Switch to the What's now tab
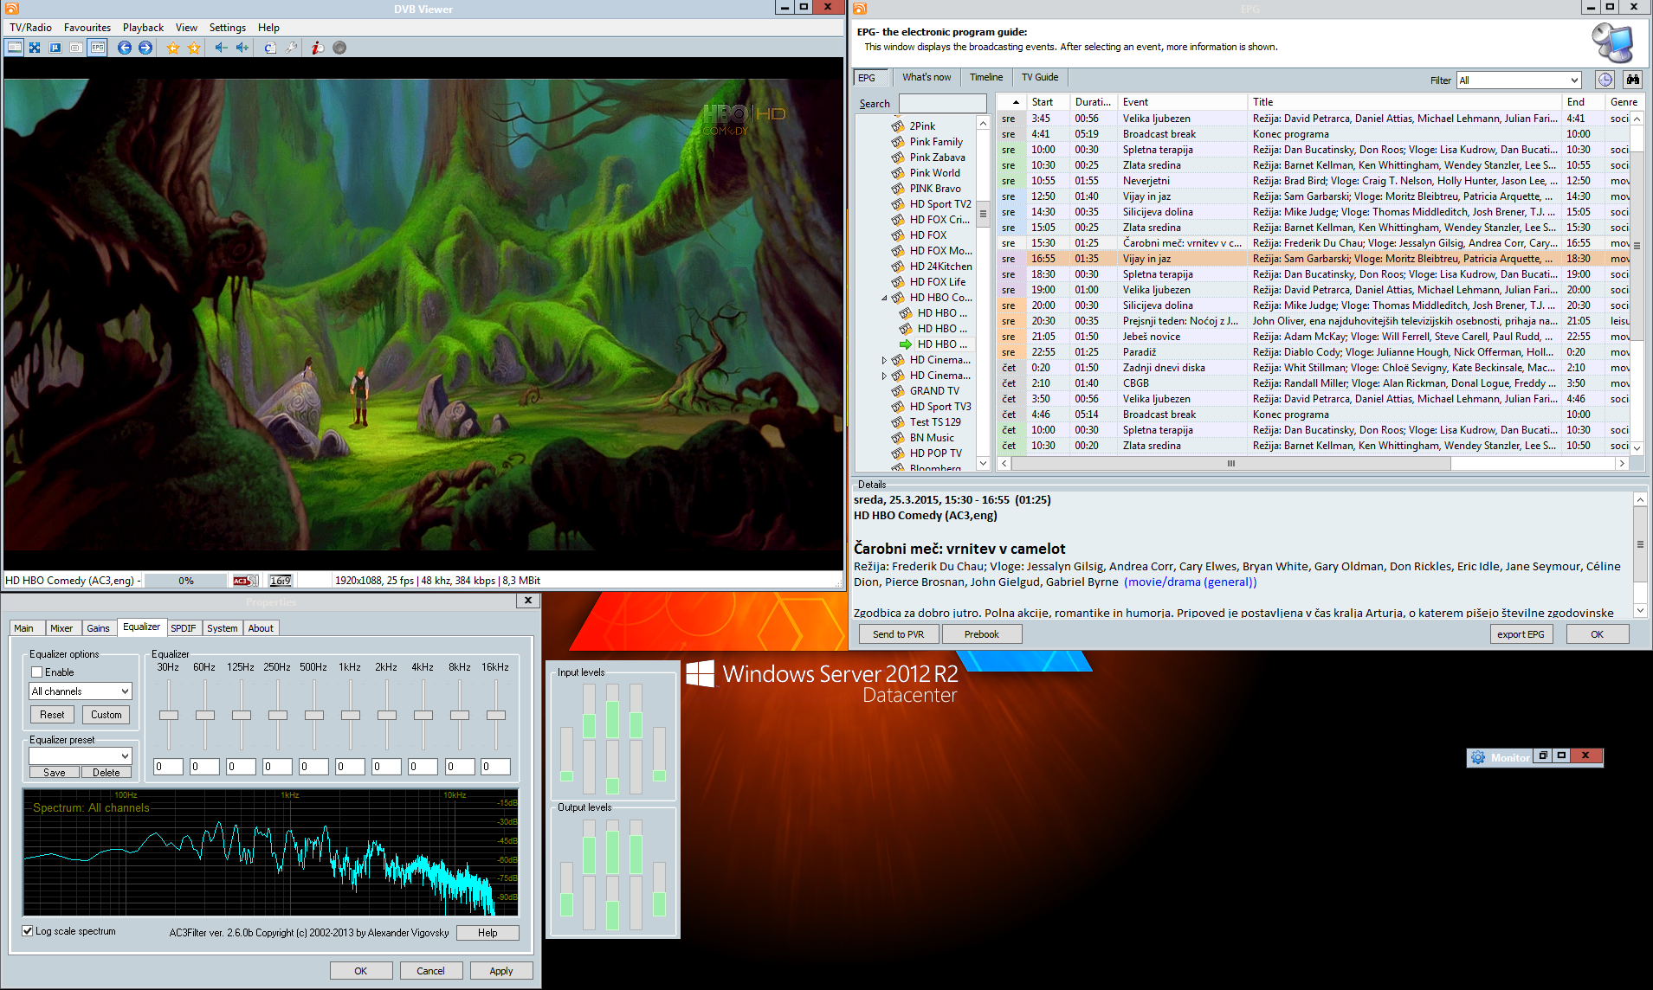 pyautogui.click(x=927, y=77)
